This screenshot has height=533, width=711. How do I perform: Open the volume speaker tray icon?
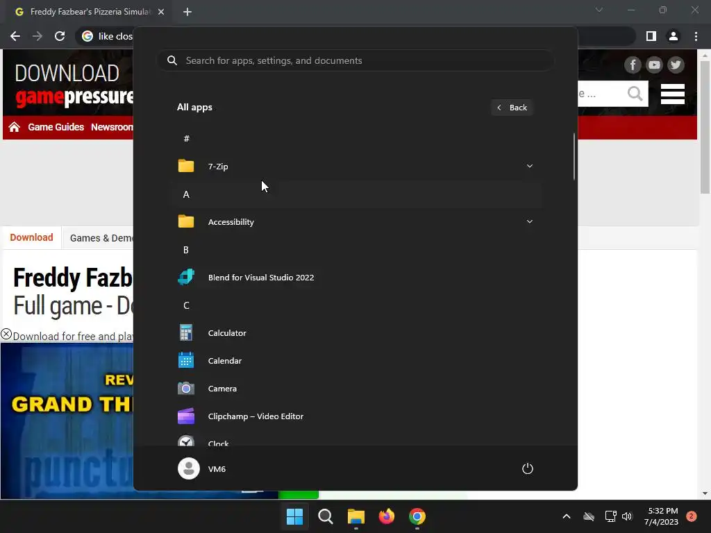coord(627,516)
